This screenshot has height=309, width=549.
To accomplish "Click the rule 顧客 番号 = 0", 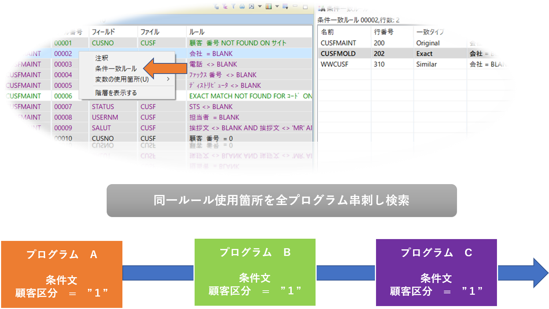I will (211, 138).
